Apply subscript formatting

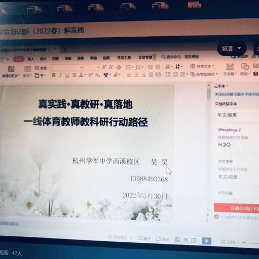pyautogui.click(x=98, y=75)
